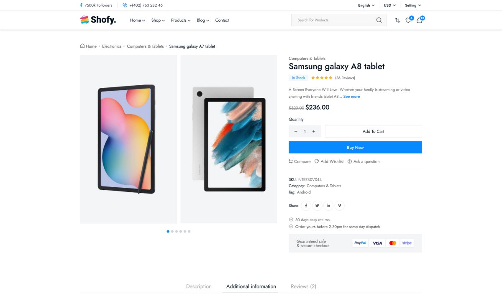
Task: Increase quantity with plus button
Action: pos(314,131)
